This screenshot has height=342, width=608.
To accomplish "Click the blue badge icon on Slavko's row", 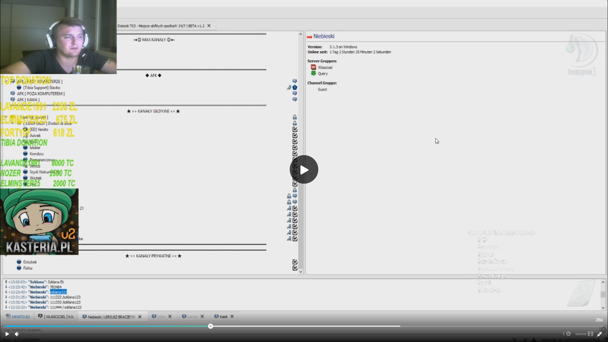I will click(295, 88).
